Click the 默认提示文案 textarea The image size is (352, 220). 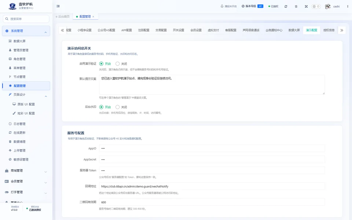tap(212, 85)
